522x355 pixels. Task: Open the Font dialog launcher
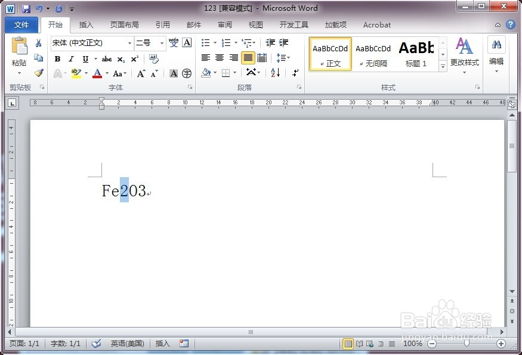click(190, 87)
